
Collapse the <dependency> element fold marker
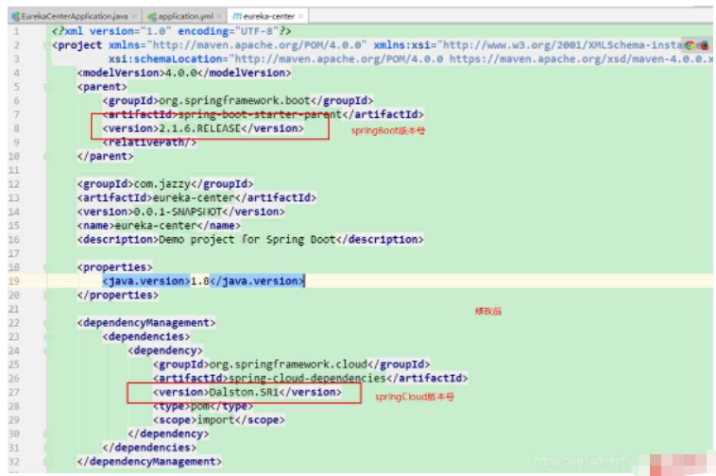coord(45,350)
